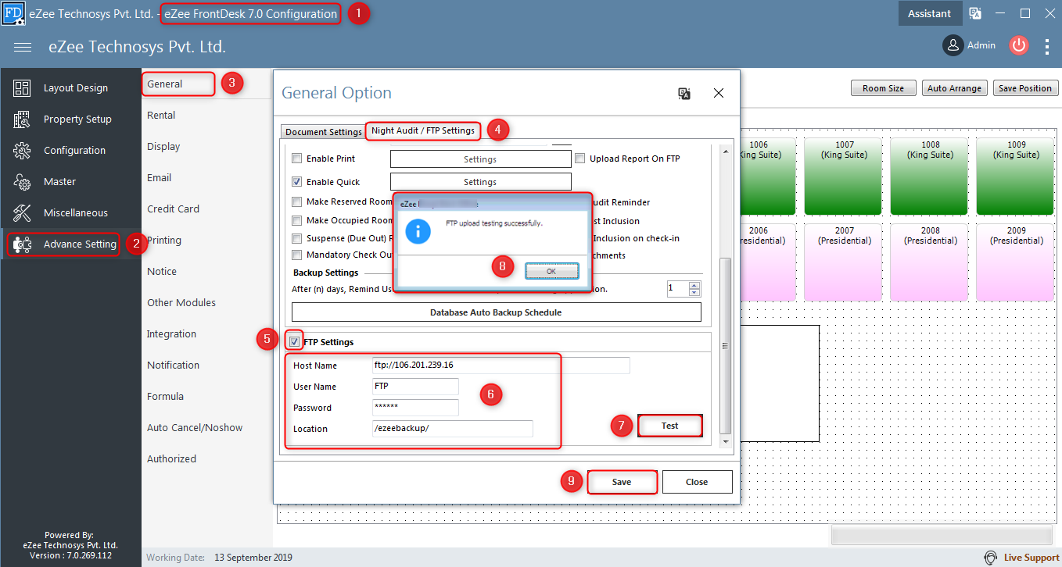Select Display in the settings list
1062x567 pixels.
[x=163, y=147]
